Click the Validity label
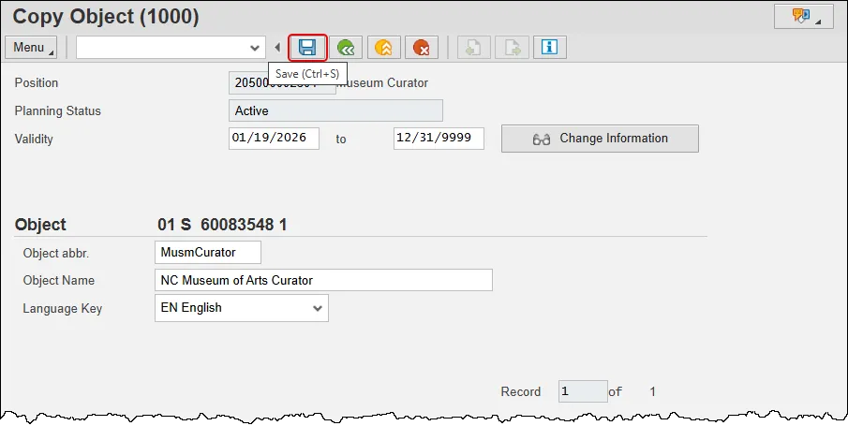The width and height of the screenshot is (848, 426). 34,139
